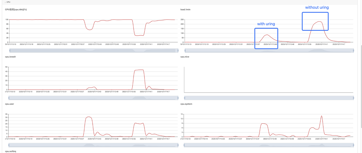Image resolution: width=362 pixels, height=153 pixels.
Task: Click the iowait plateau near 45 on cpu.iowait
Action: point(139,70)
